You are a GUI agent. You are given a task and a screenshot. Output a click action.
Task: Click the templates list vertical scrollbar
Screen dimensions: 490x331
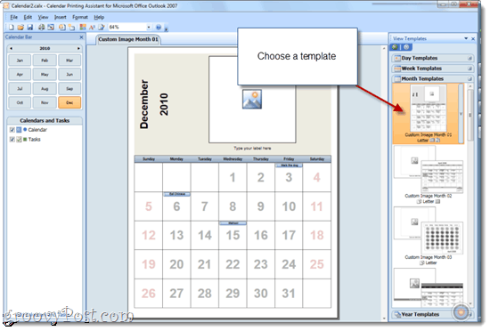point(470,195)
